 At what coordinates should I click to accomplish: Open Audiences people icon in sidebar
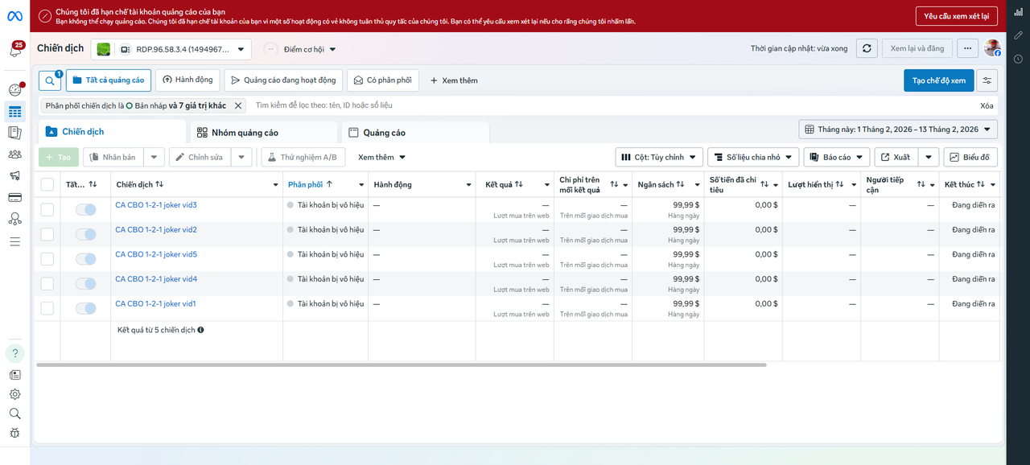coord(14,154)
